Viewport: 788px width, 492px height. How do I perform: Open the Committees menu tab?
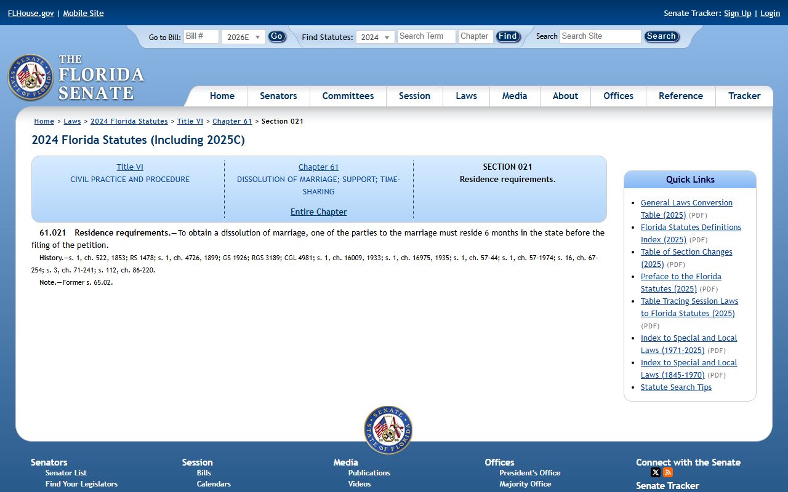(x=348, y=96)
